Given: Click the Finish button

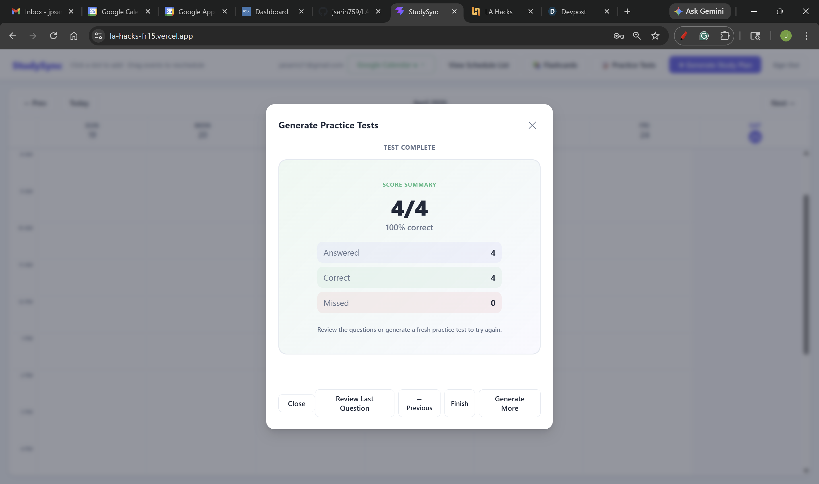Looking at the screenshot, I should coord(459,403).
